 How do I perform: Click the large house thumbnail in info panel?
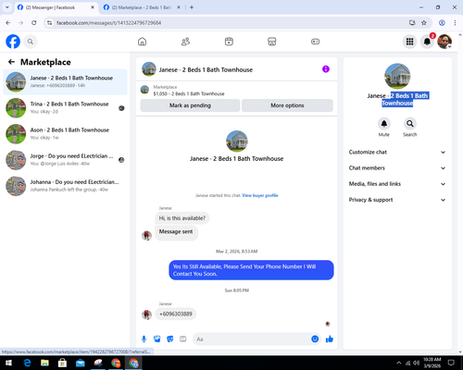(x=397, y=76)
